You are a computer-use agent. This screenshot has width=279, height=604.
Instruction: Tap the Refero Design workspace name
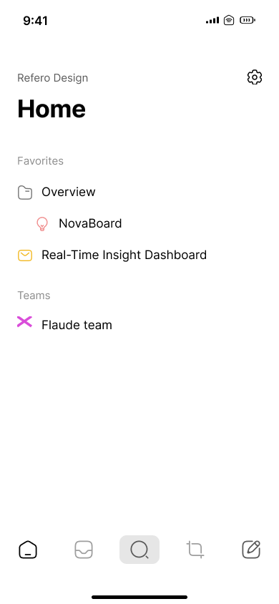coord(53,78)
